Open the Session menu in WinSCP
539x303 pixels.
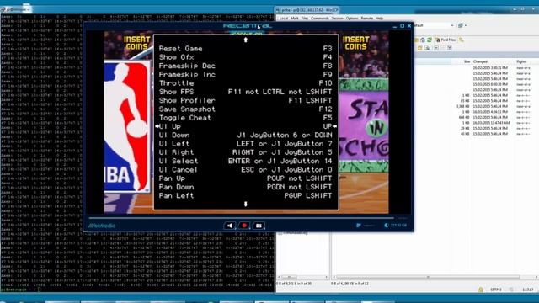(337, 19)
